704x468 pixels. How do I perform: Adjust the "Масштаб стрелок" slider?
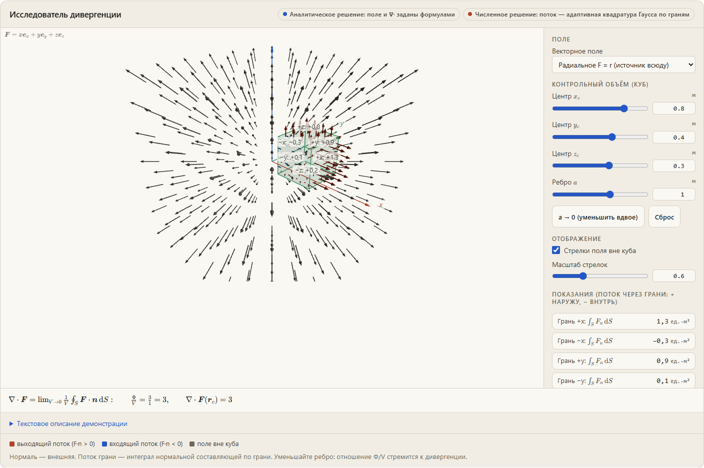[x=600, y=276]
